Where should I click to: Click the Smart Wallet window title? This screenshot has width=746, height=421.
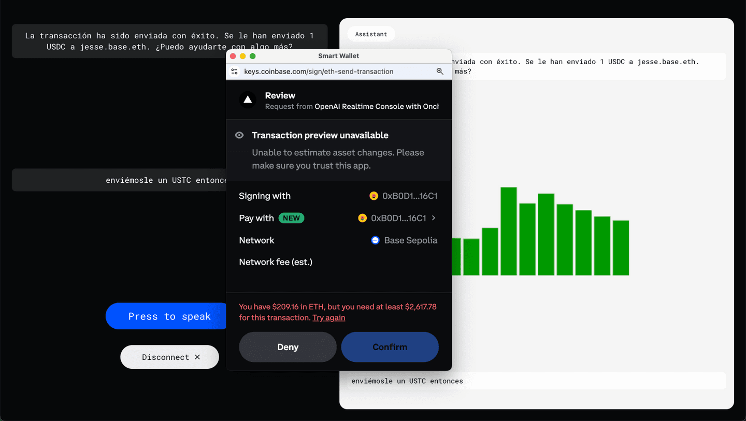pos(339,56)
